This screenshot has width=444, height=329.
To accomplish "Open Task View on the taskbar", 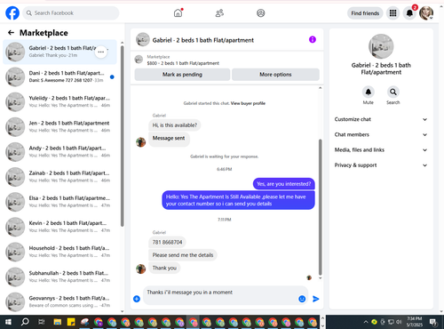I will point(42,322).
